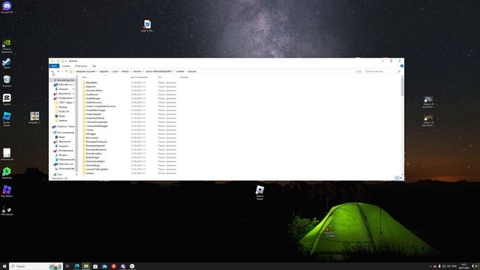Expand the Network tree node
This screenshot has width=480, height=270.
tap(52, 175)
